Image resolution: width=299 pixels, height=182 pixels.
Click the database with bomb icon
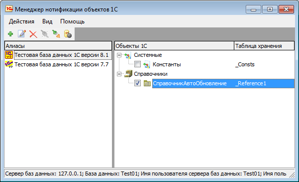(x=68, y=34)
